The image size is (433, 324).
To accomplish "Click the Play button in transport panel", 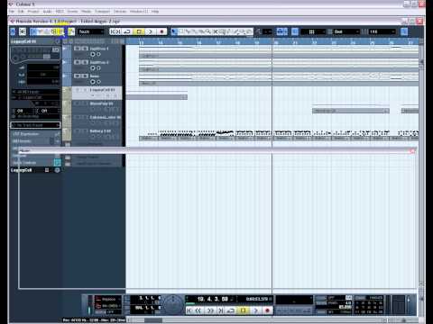I will pyautogui.click(x=255, y=310).
